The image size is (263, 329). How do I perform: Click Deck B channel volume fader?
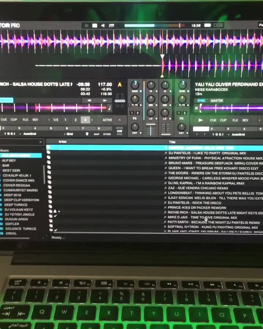pyautogui.click(x=166, y=134)
